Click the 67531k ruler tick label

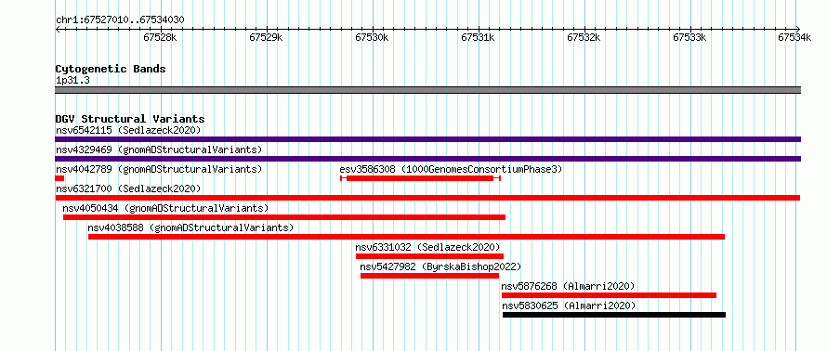click(x=479, y=37)
